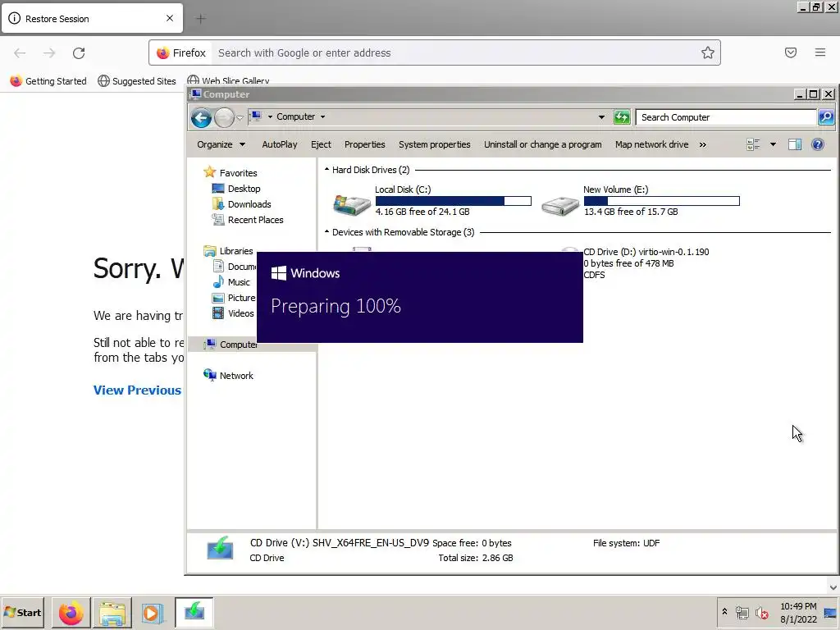Toggle the preview pane icon

click(795, 144)
